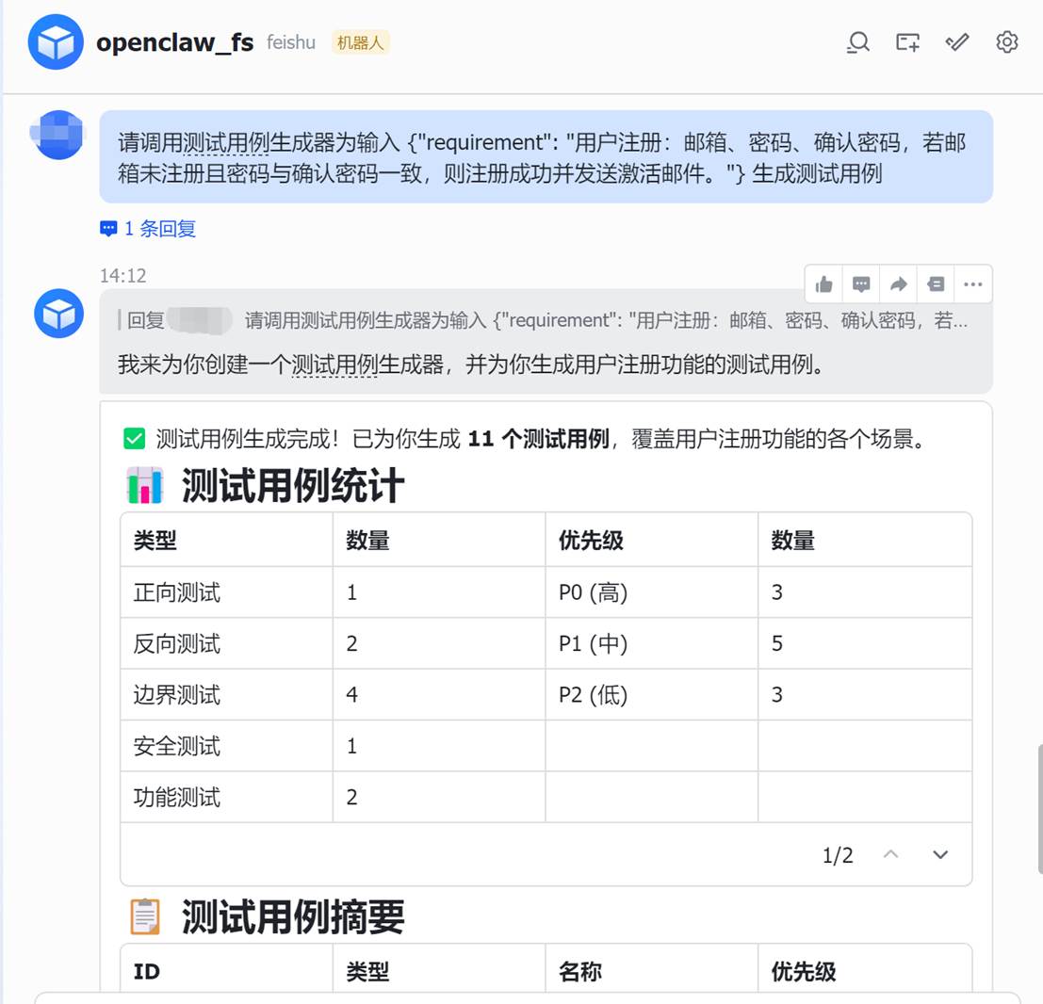Screen dimensions: 1043x1004
Task: Click the blue user request message bubble
Action: [546, 157]
